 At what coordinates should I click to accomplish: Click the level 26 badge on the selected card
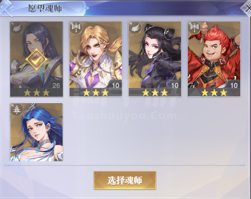coord(55,85)
